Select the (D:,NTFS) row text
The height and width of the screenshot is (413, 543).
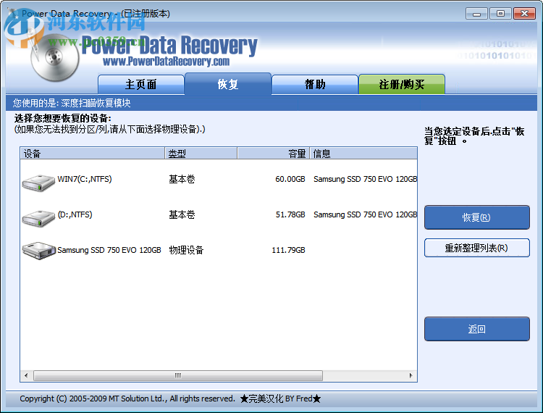pos(75,214)
